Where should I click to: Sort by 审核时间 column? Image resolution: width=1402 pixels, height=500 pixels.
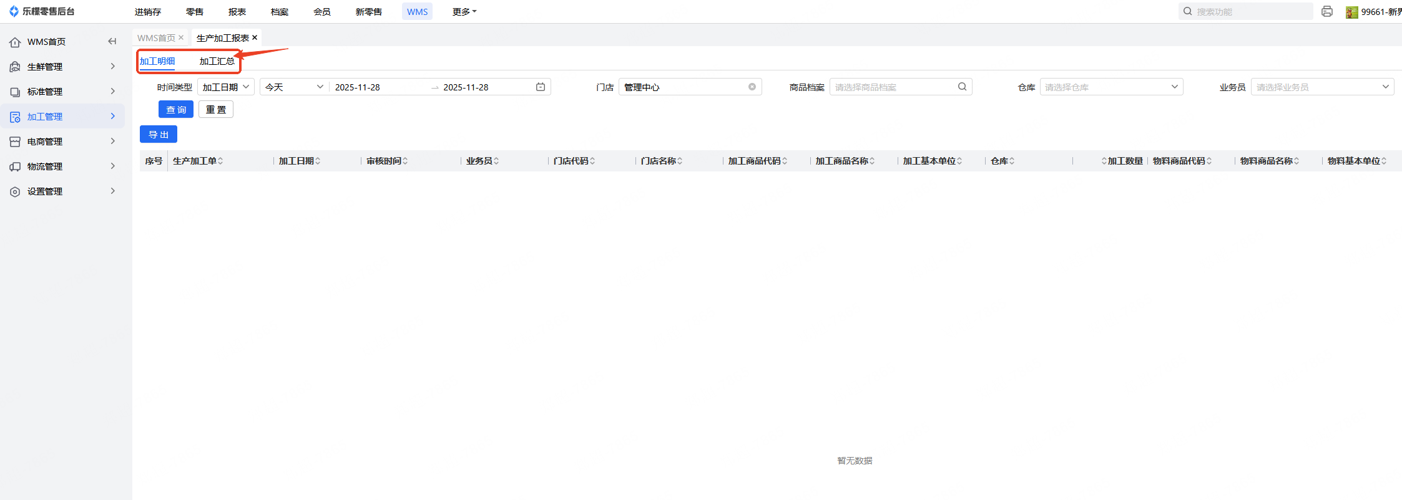tap(405, 161)
